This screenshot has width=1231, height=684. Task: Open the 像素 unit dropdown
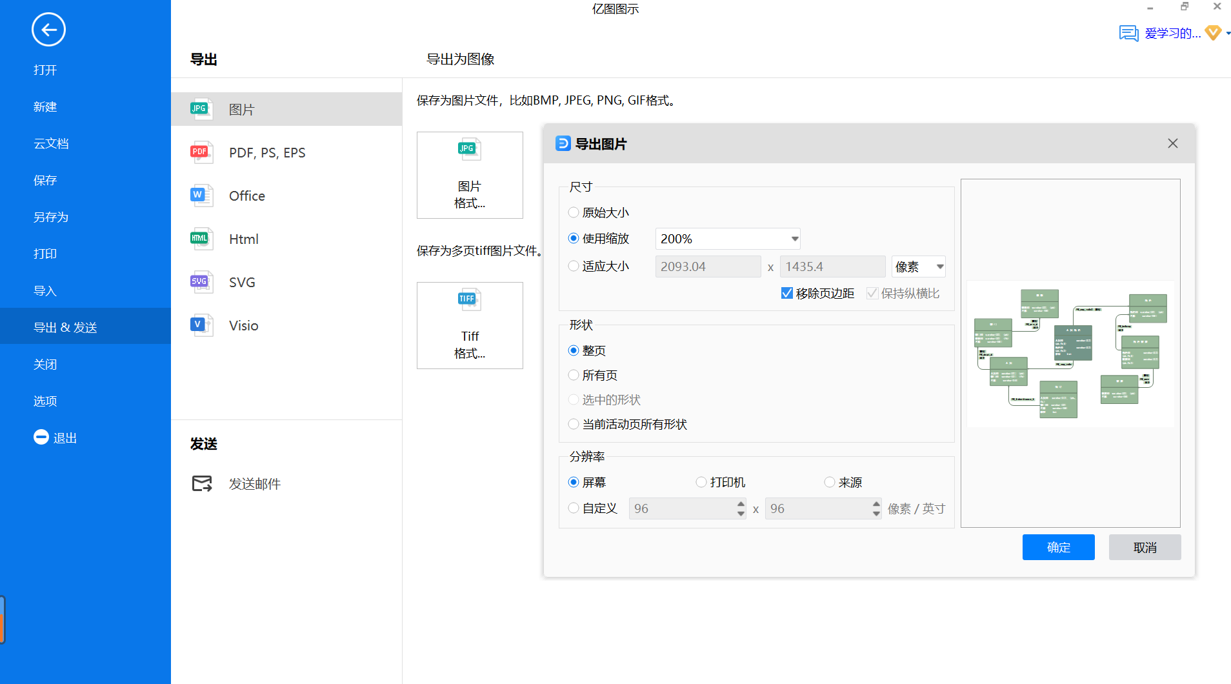pyautogui.click(x=918, y=267)
